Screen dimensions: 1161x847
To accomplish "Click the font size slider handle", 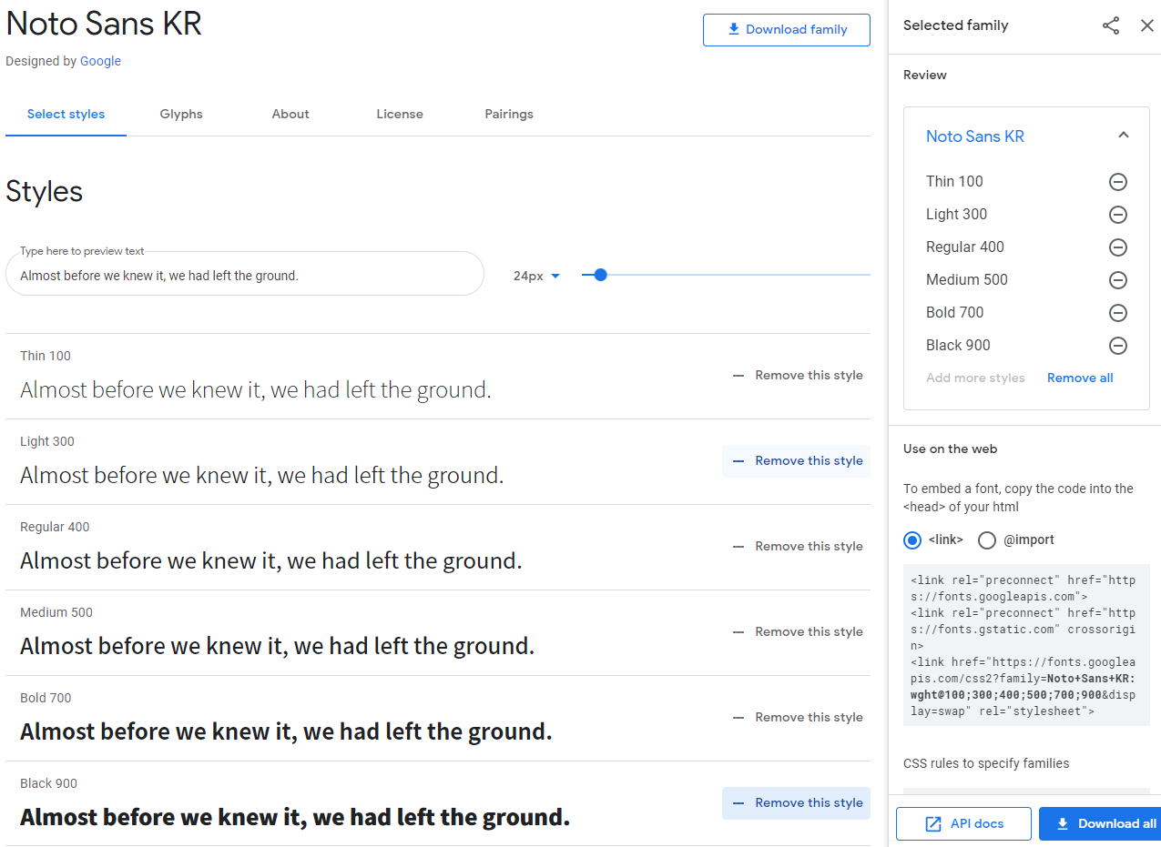I will [600, 275].
